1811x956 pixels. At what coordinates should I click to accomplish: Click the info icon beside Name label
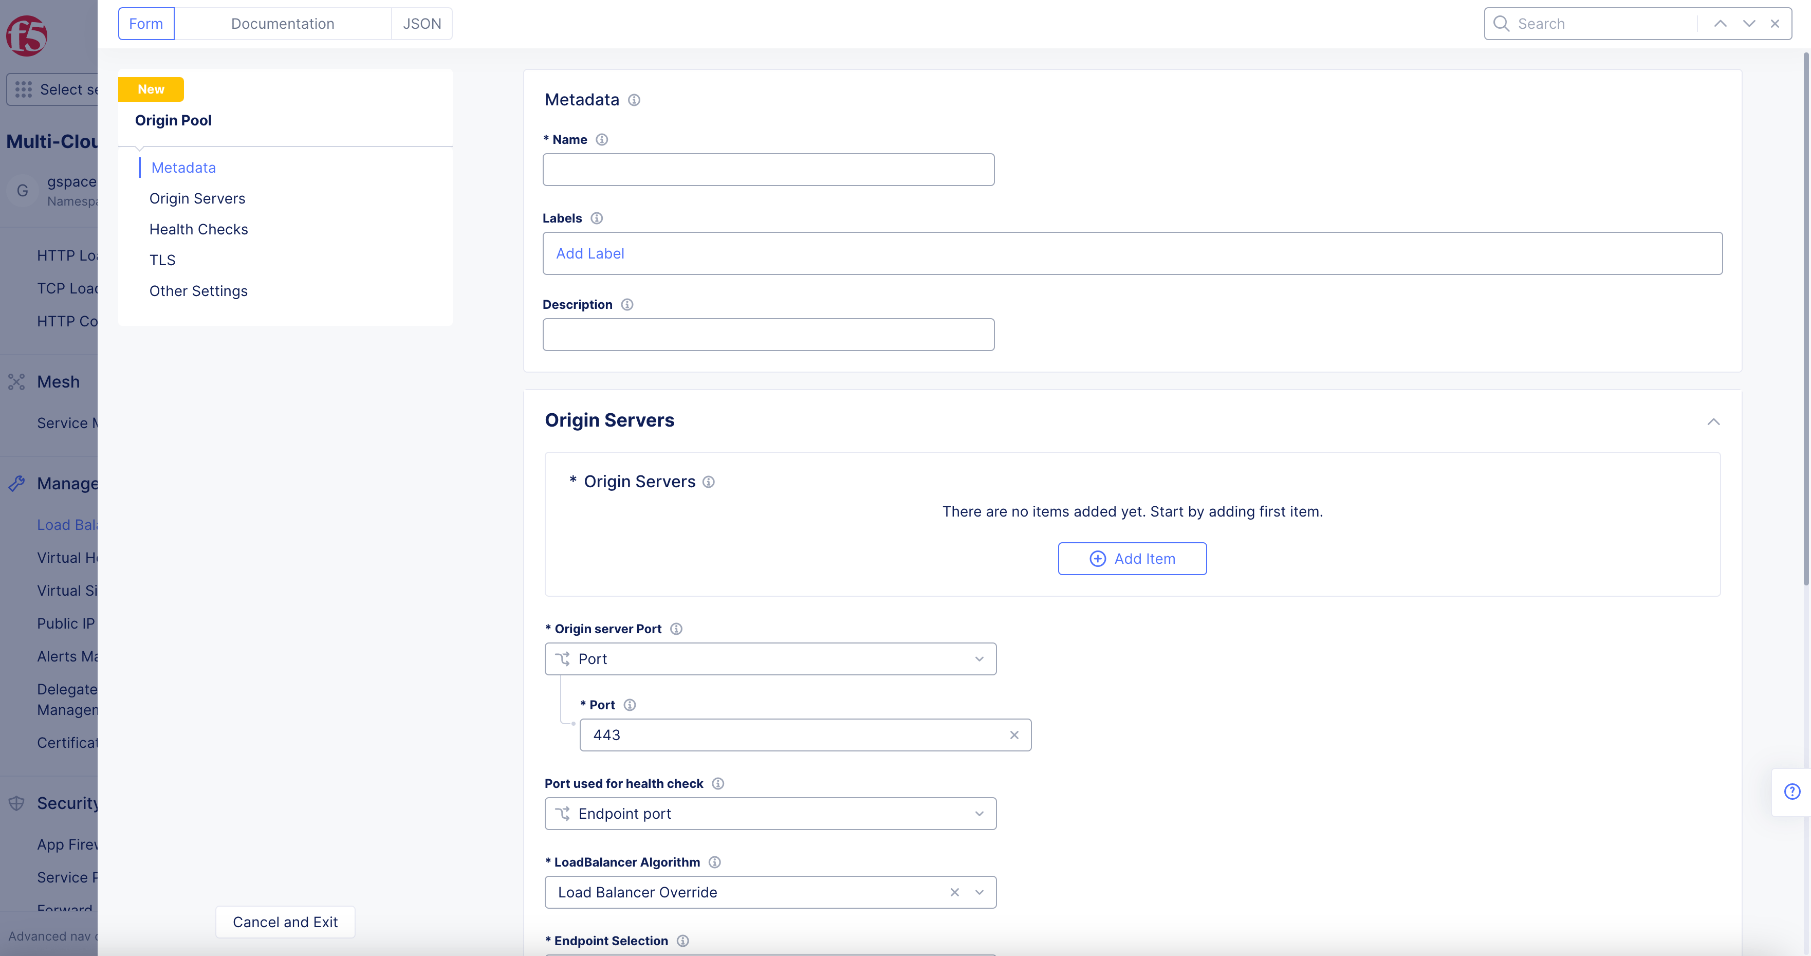point(602,139)
